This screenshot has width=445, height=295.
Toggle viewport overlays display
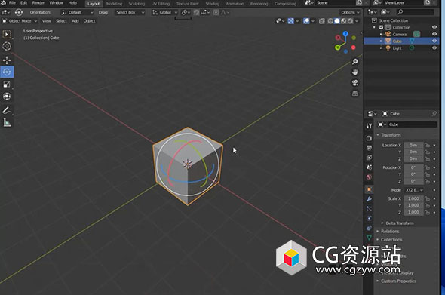(306, 21)
